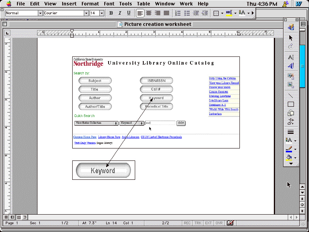Open the font size 14 dropdown
Screen dimensions: 309x232
click(102, 13)
